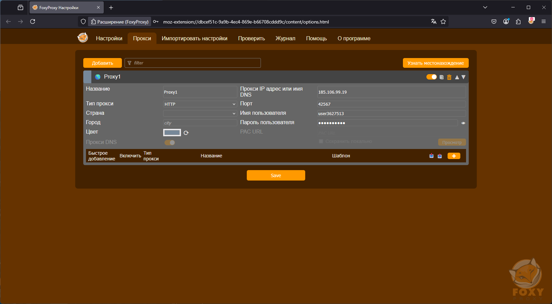
Task: Open the Импортировать настройки tab
Action: pyautogui.click(x=194, y=38)
